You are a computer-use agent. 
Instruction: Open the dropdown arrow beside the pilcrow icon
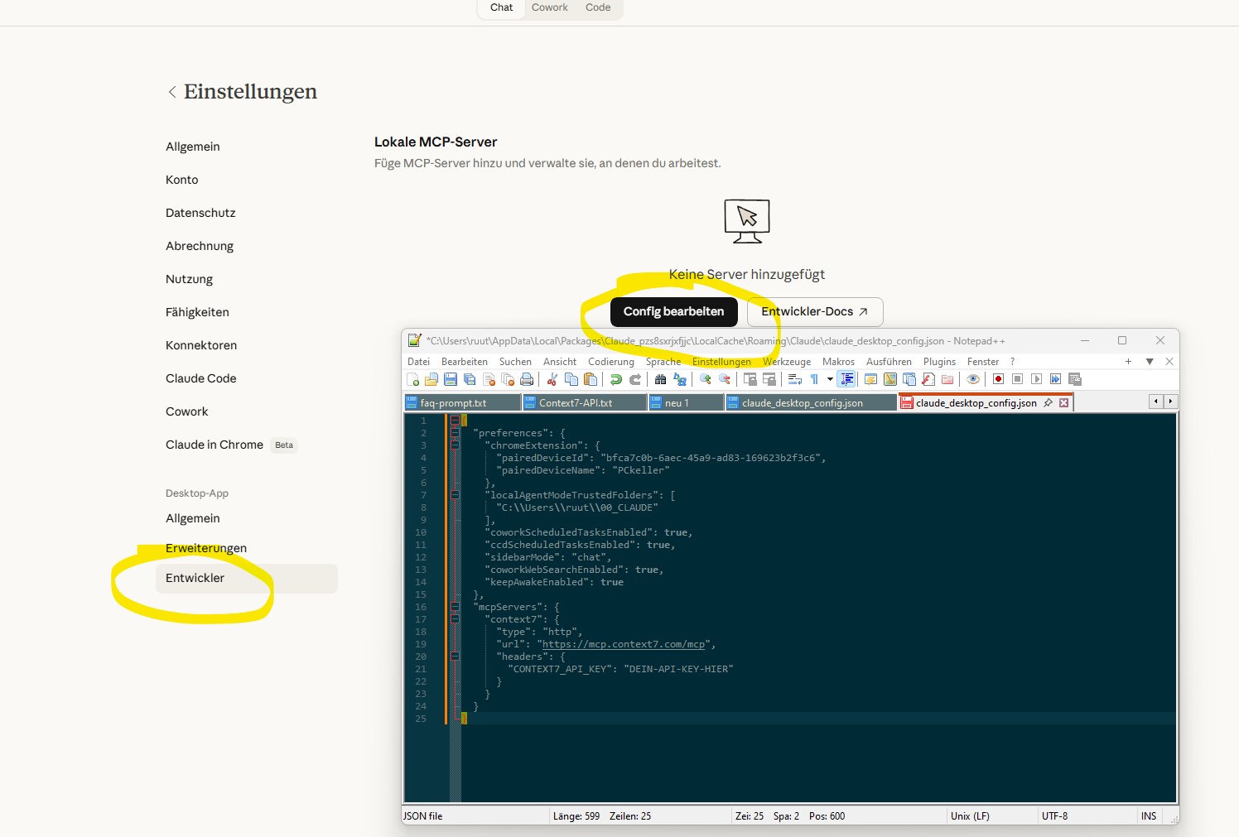[830, 379]
